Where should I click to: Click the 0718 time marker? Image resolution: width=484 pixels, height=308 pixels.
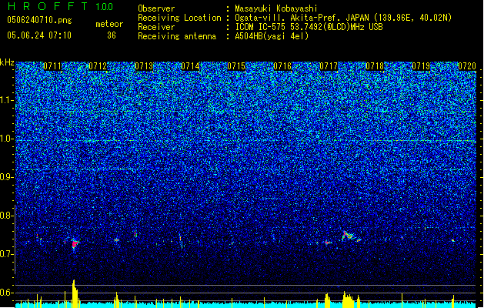coord(375,66)
